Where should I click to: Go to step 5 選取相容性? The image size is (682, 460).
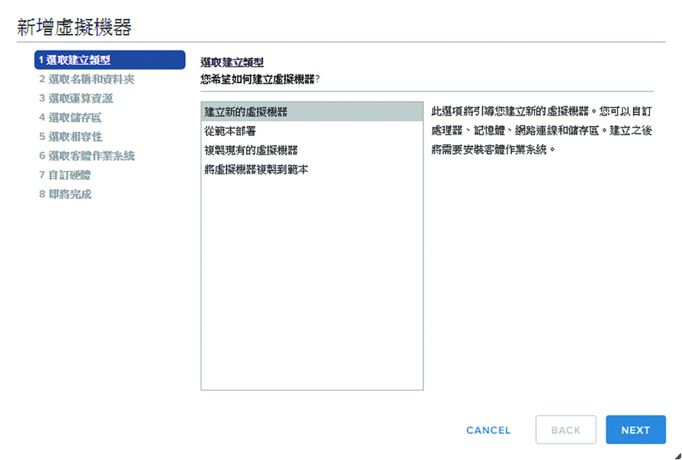click(x=70, y=136)
